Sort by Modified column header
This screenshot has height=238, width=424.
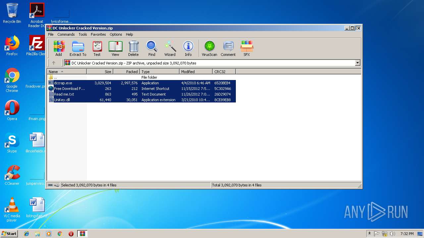[196, 71]
